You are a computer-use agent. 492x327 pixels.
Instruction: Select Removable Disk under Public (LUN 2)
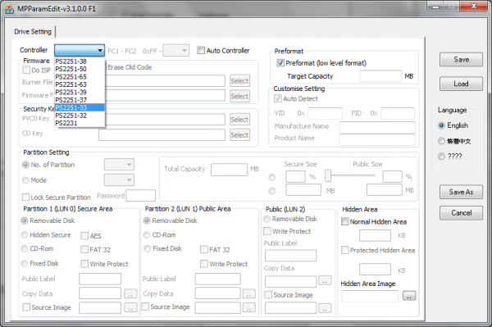tap(267, 219)
